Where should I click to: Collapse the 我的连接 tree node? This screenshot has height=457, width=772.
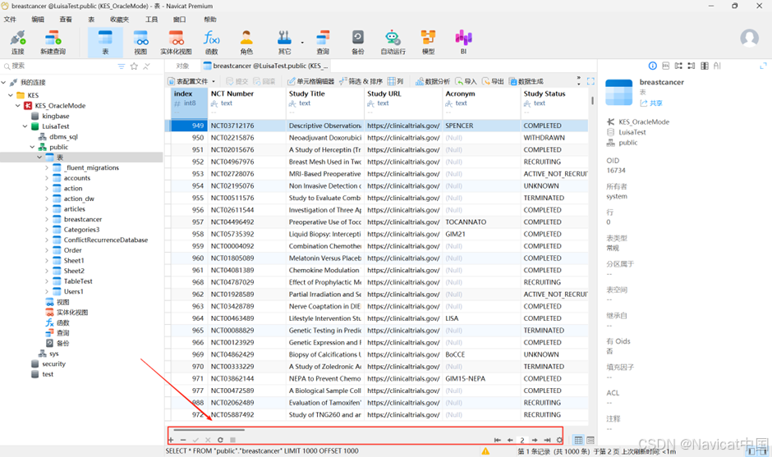3,82
